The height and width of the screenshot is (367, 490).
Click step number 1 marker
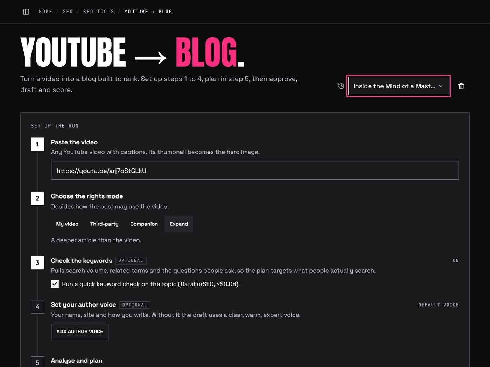pyautogui.click(x=37, y=144)
